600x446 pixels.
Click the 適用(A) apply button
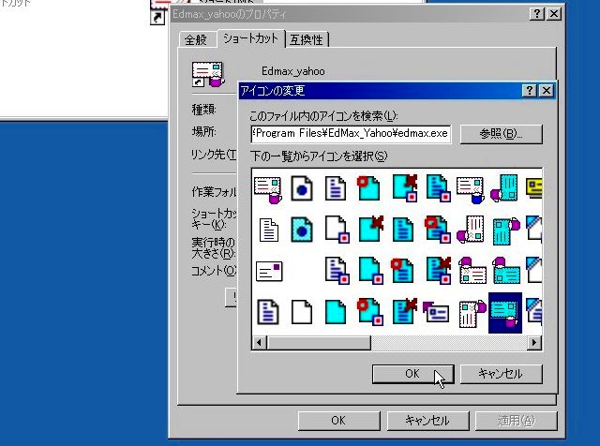coord(516,421)
